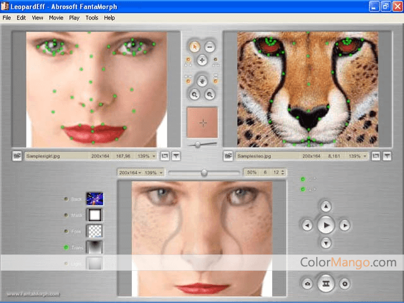404x303 pixels.
Task: Click the zoom in magnifier tool
Action: coord(195,94)
